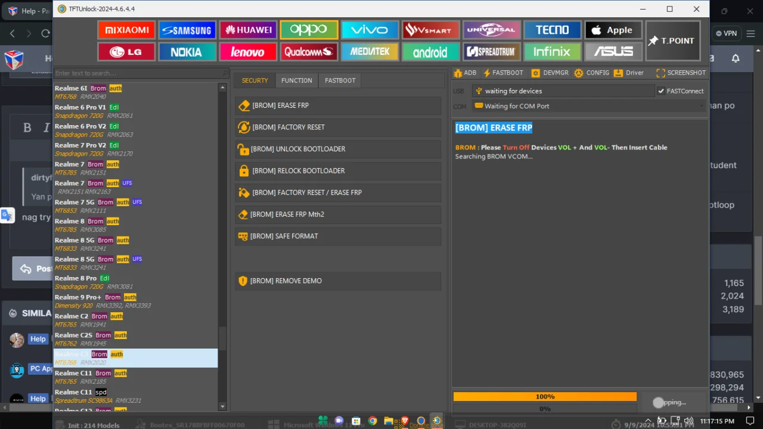Open the CONFIG gear settings
The height and width of the screenshot is (429, 763).
click(x=591, y=73)
